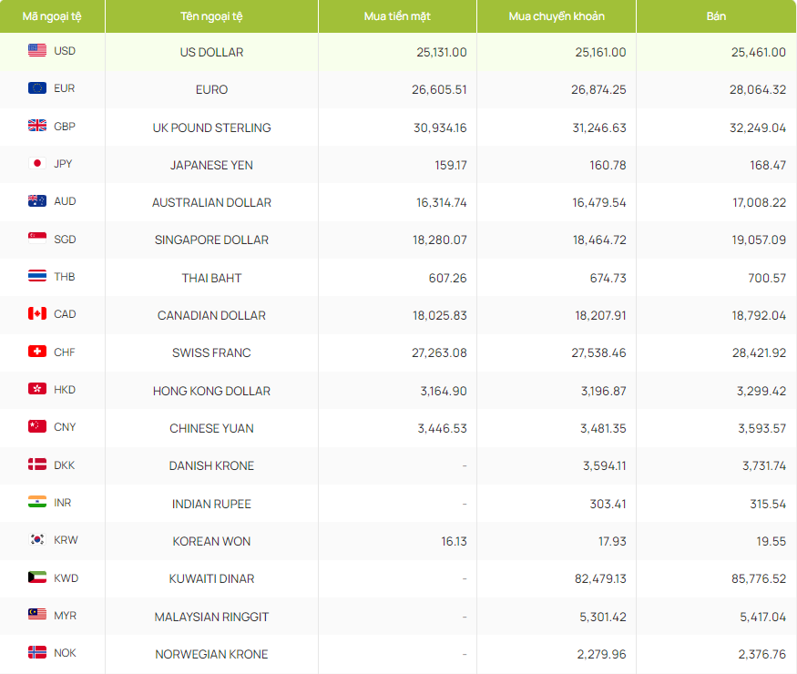Viewport: 797px width, 674px height.
Task: Click the "Mã ngoại tệ" column header
Action: [x=52, y=16]
